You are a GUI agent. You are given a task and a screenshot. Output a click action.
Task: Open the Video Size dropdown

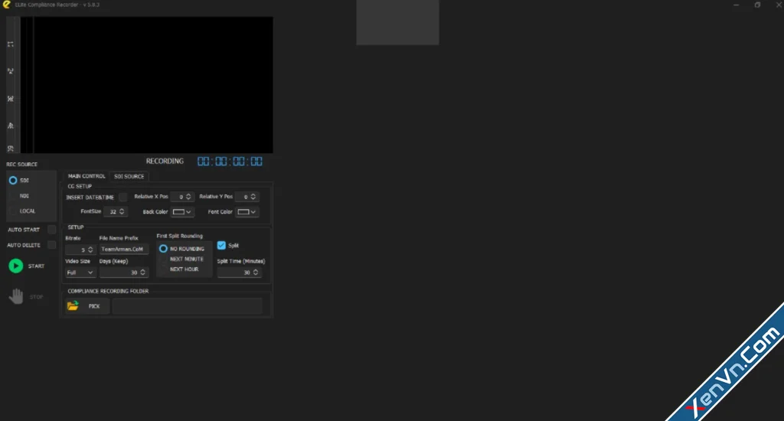point(80,273)
